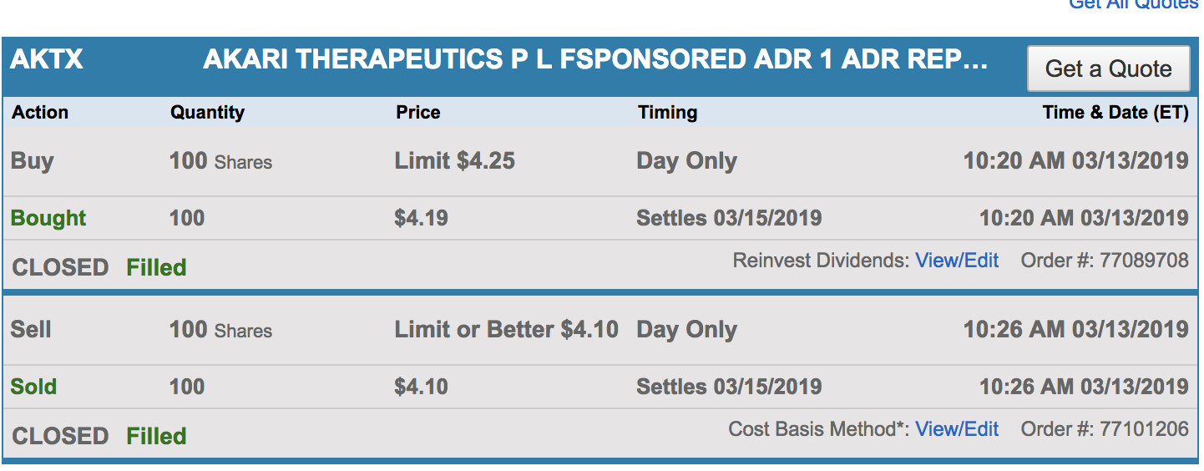The width and height of the screenshot is (1204, 471).
Task: Click order number 77101206
Action: (x=1144, y=429)
